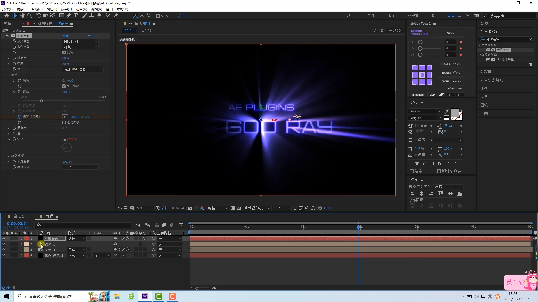
Task: Switch to the 合成2 timeline tab
Action: click(18, 216)
